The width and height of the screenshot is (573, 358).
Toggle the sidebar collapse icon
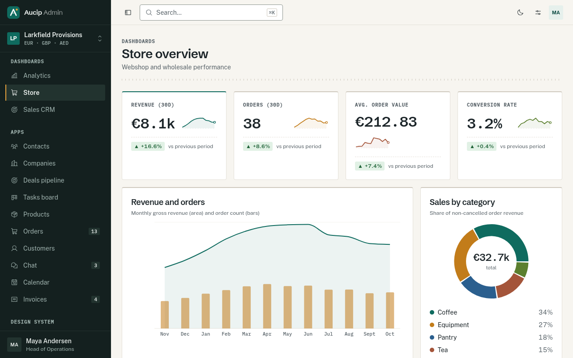click(x=128, y=13)
